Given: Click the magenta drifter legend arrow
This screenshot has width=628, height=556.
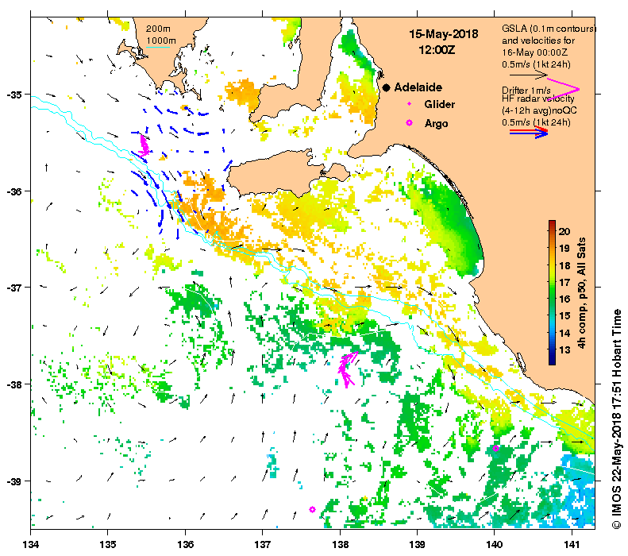Looking at the screenshot, I should [564, 89].
